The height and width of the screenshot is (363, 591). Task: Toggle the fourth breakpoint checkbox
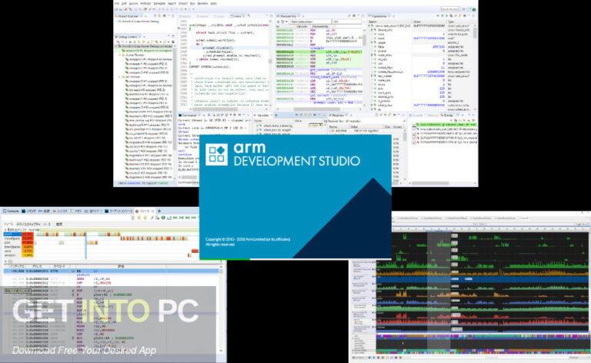click(415, 138)
